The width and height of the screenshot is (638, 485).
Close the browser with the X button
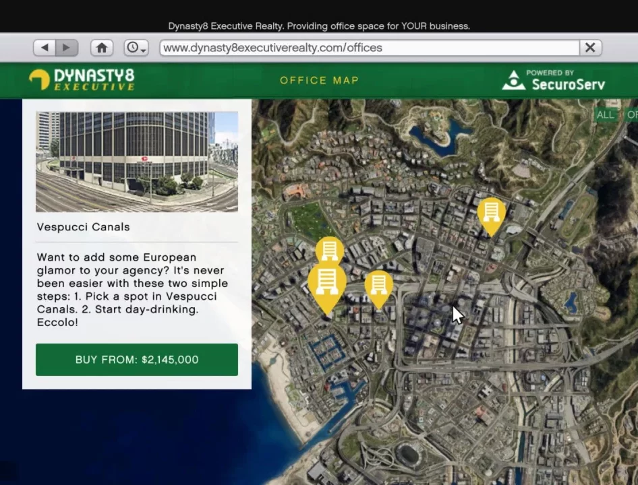pos(590,48)
